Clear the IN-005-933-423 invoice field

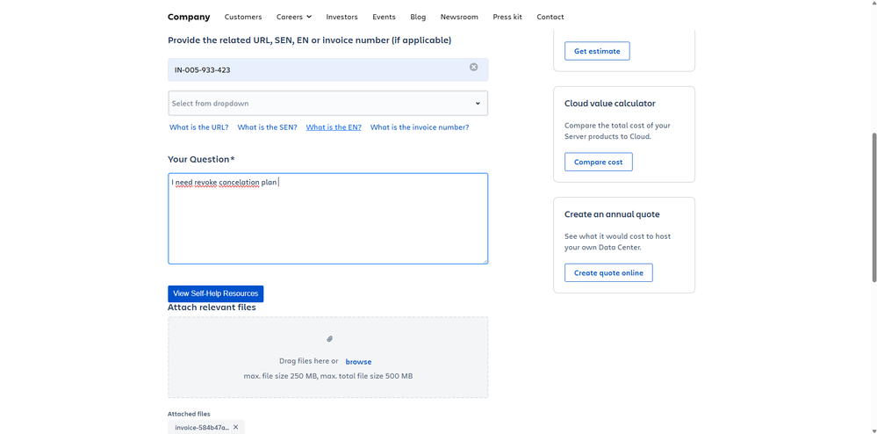pos(474,67)
